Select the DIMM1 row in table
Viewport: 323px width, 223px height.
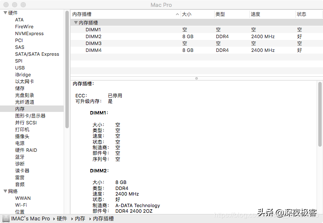click(x=197, y=30)
